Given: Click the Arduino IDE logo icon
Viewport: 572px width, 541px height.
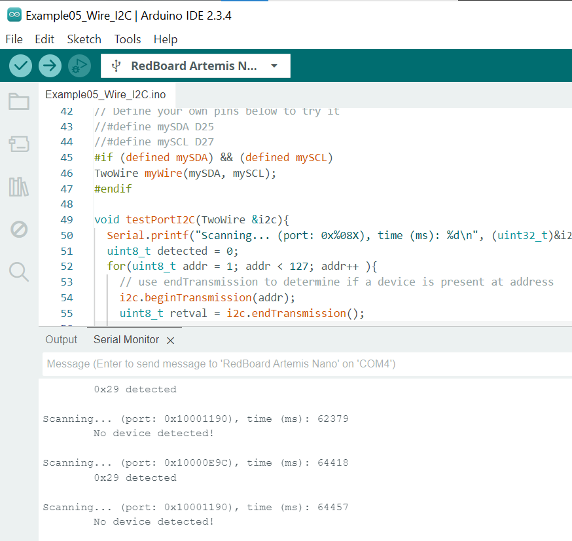Looking at the screenshot, I should [x=14, y=15].
